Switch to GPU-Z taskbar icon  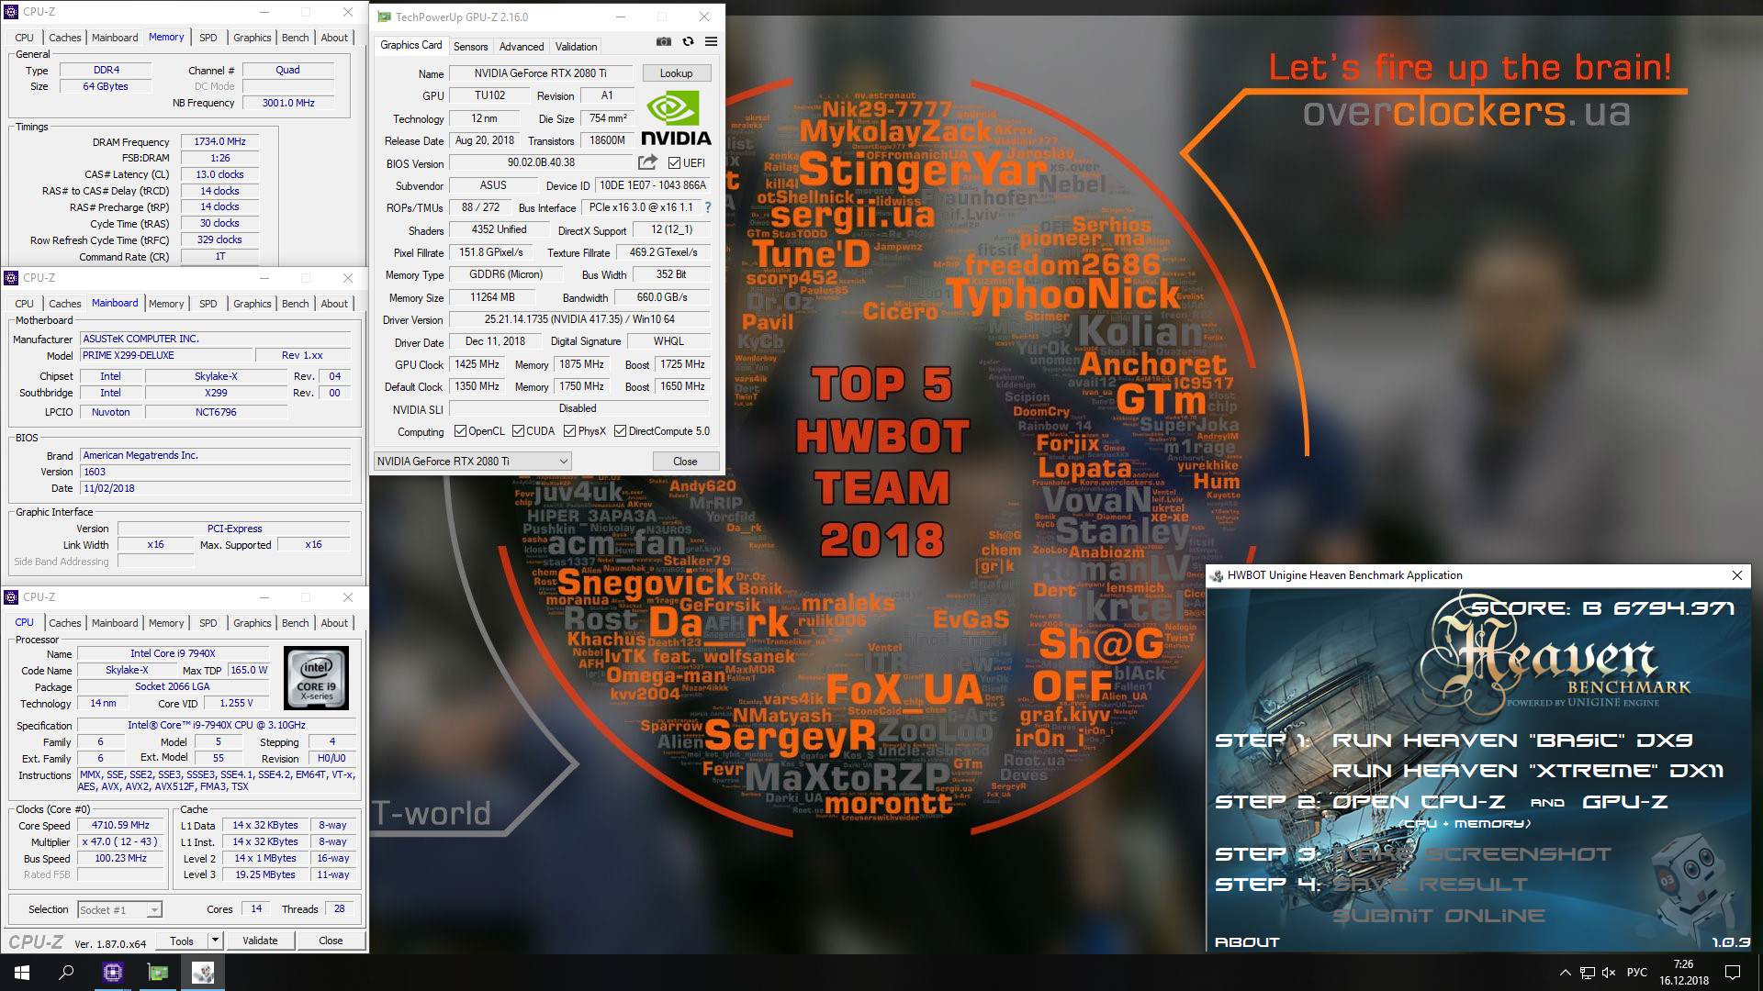158,973
